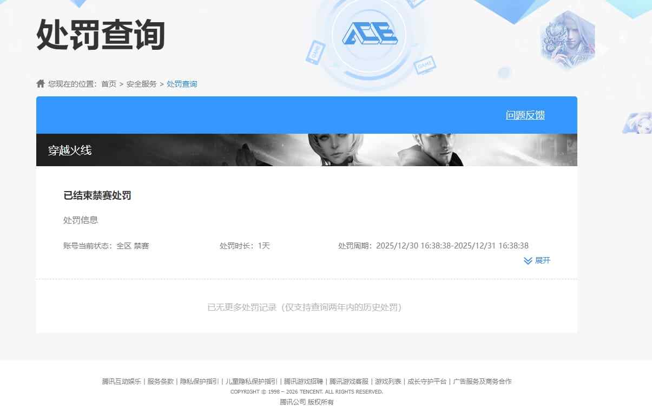Click the double-chevron icon beside 展开
The image size is (652, 406).
528,260
